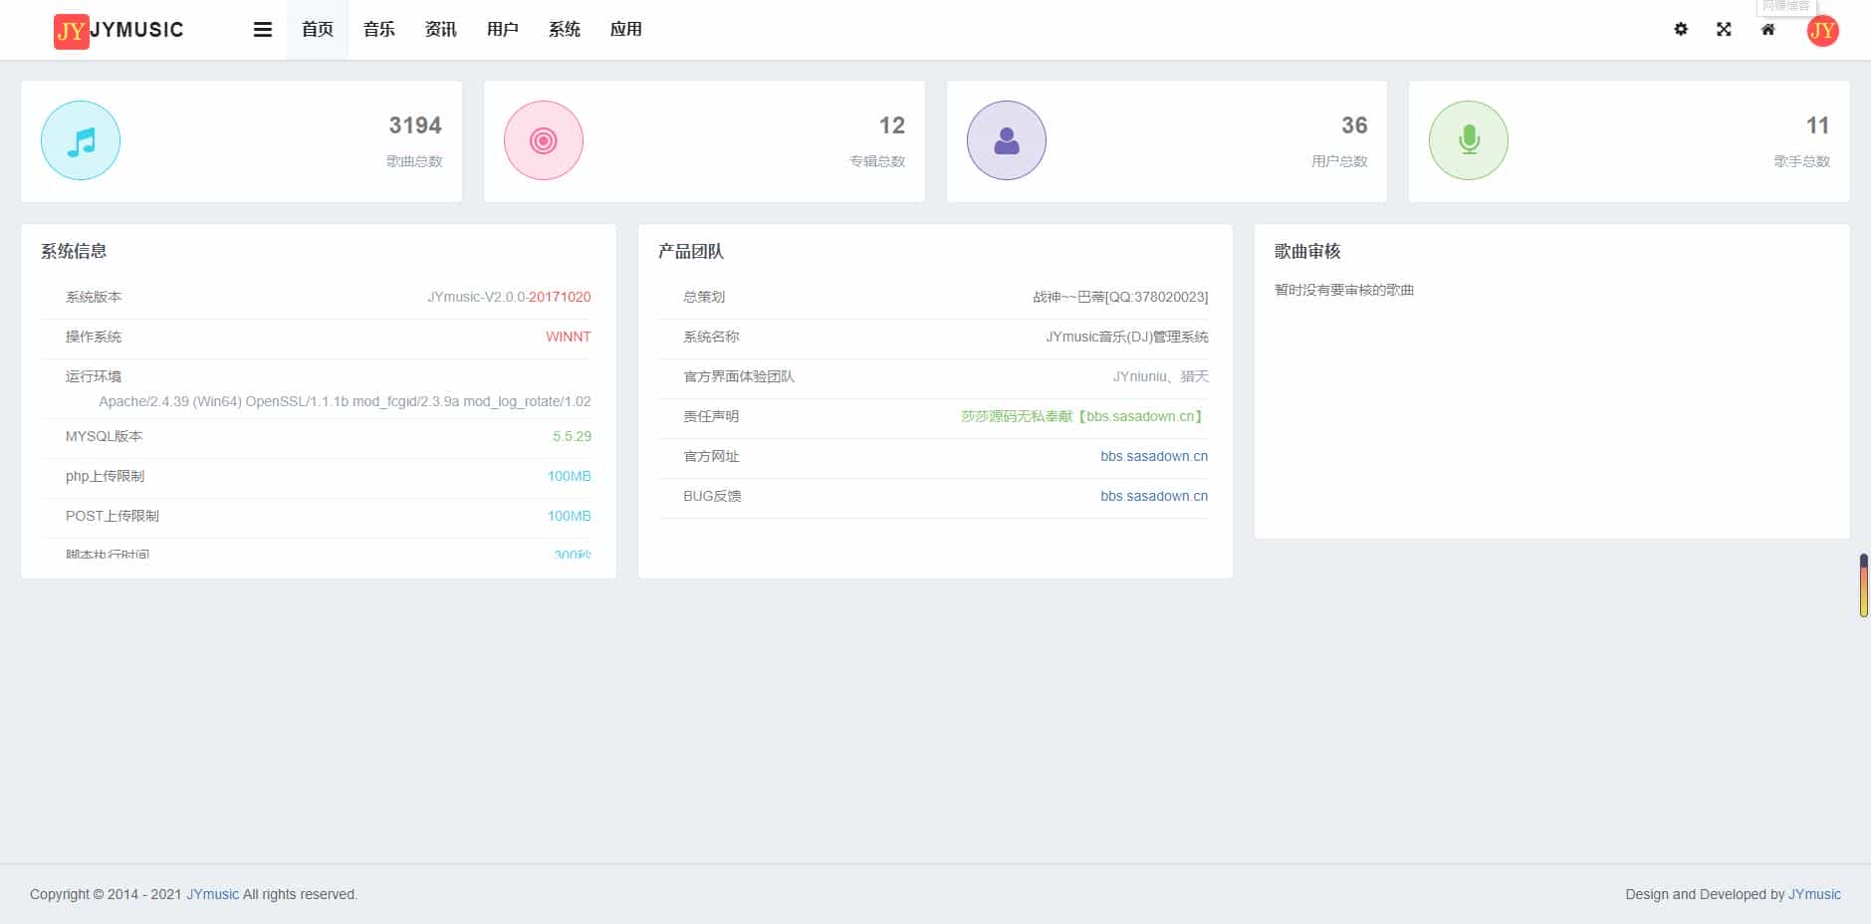Image resolution: width=1871 pixels, height=924 pixels.
Task: Toggle the hamburger sidebar menu
Action: point(263,30)
